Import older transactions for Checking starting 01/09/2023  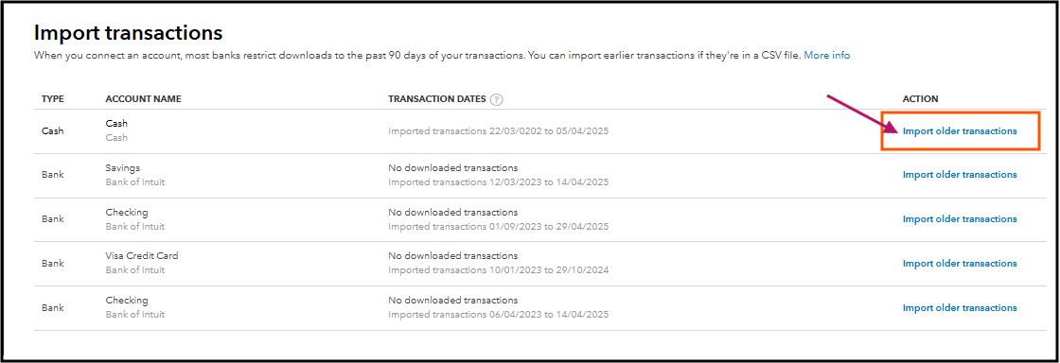(x=960, y=218)
